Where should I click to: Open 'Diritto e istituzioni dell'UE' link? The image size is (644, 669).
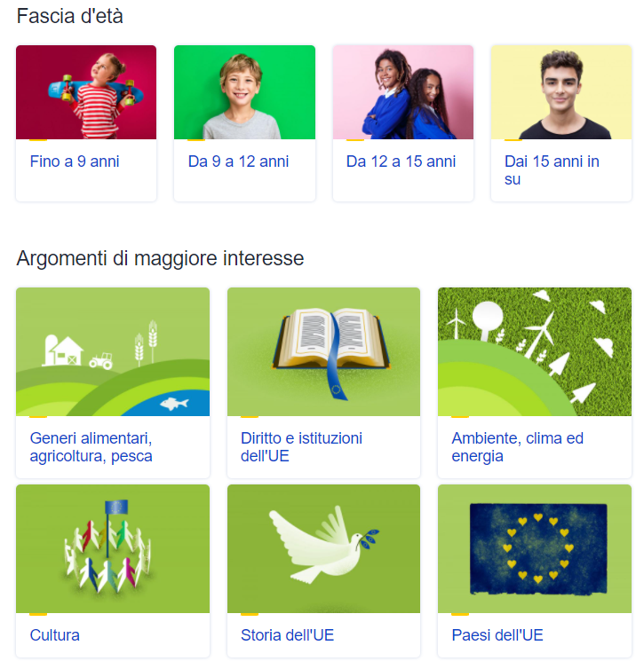point(301,447)
